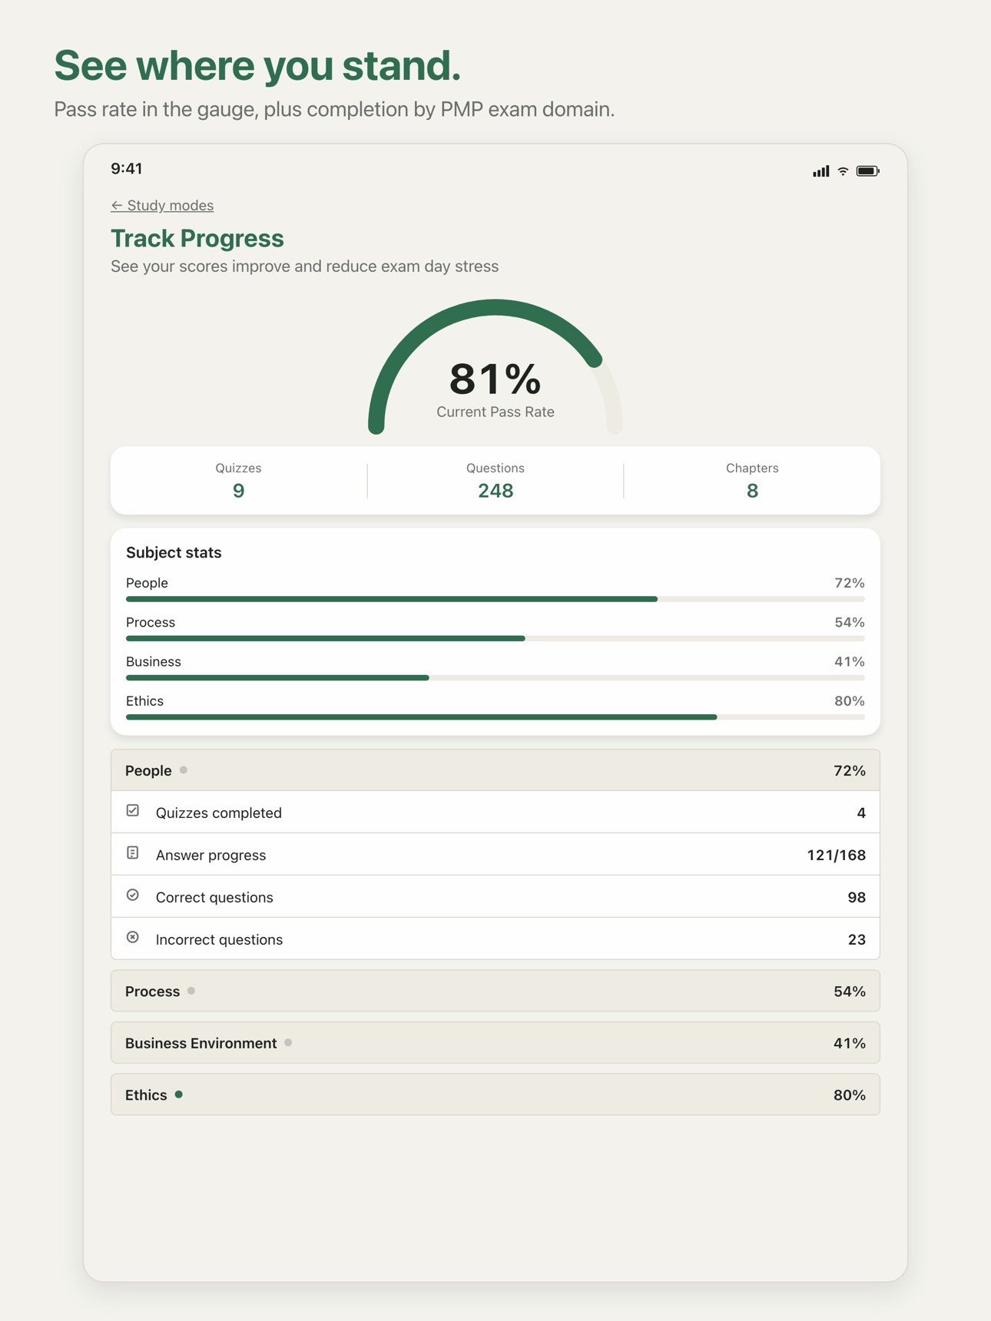Select the Incorrect questions row label

(219, 939)
